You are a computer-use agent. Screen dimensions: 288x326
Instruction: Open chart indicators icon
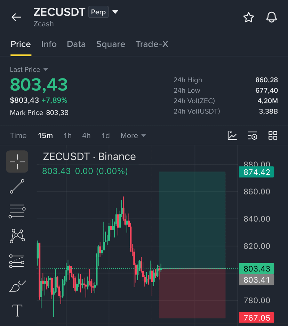232,135
